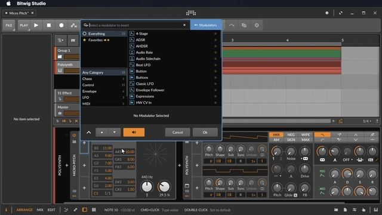Switch to the EDIT view

51,210
